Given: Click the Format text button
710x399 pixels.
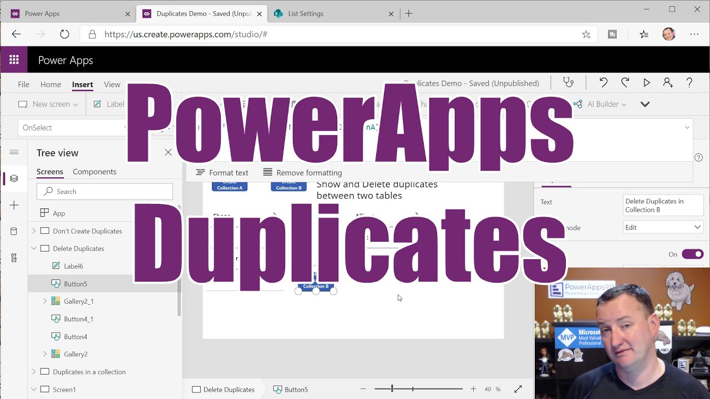Looking at the screenshot, I should point(222,172).
